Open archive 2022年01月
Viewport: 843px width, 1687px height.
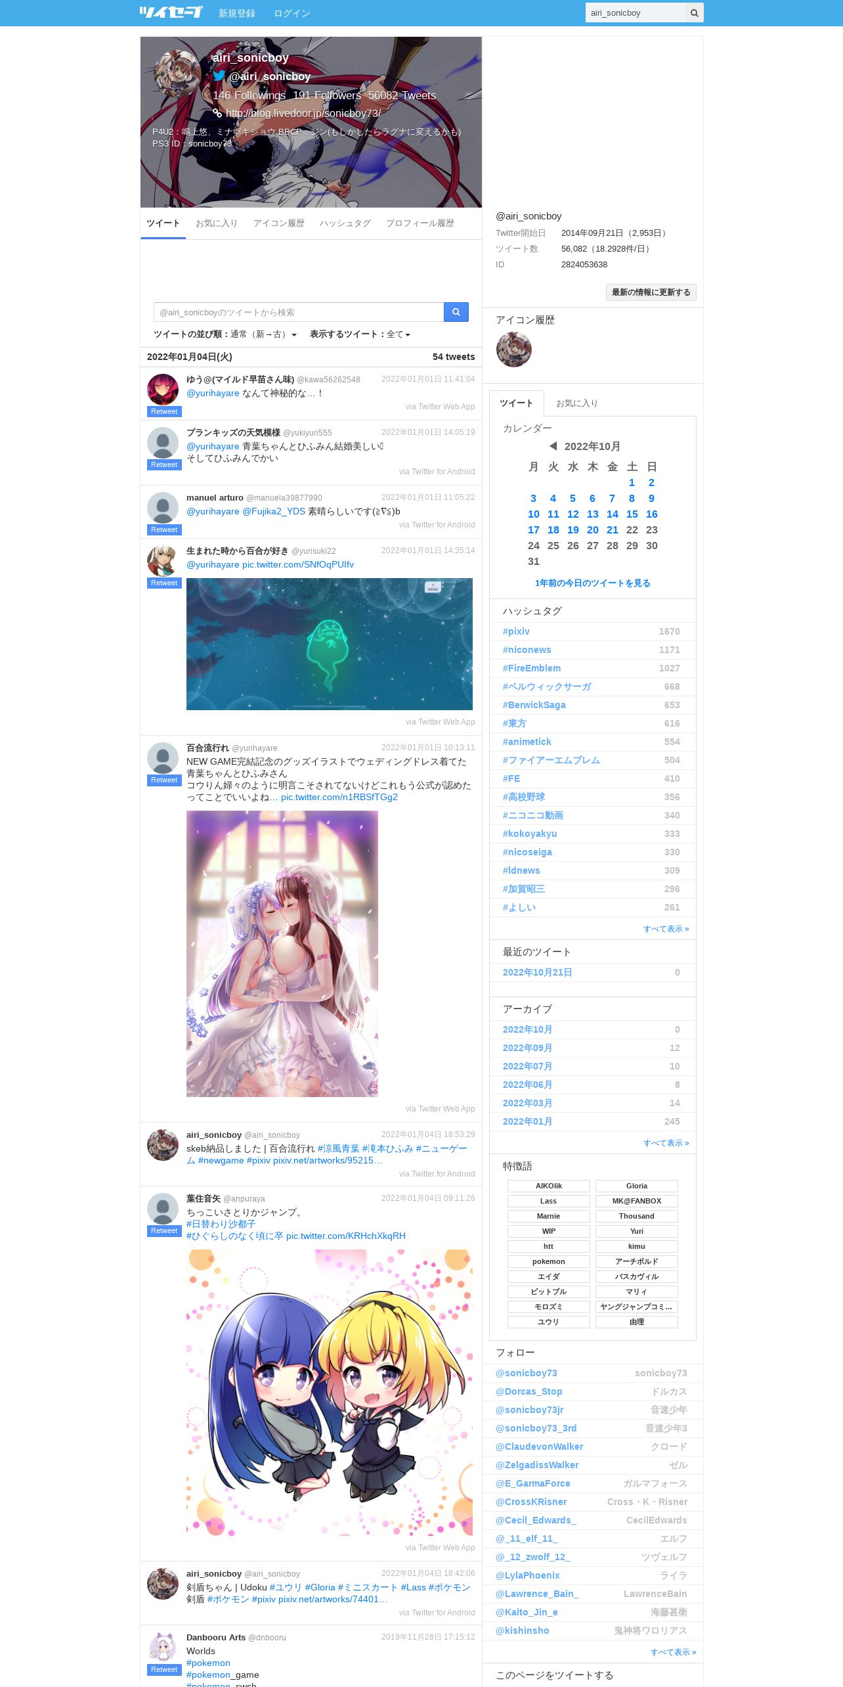[x=527, y=1121]
